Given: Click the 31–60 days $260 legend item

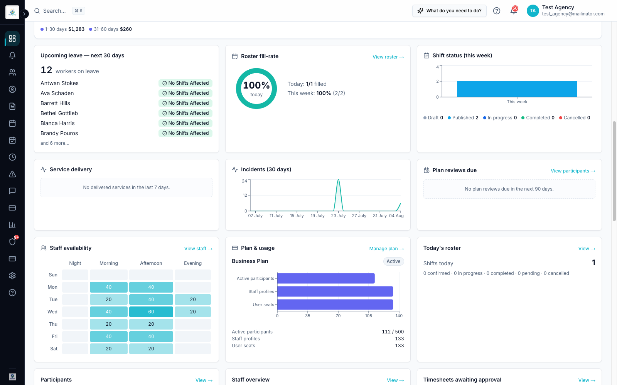Looking at the screenshot, I should click(110, 29).
